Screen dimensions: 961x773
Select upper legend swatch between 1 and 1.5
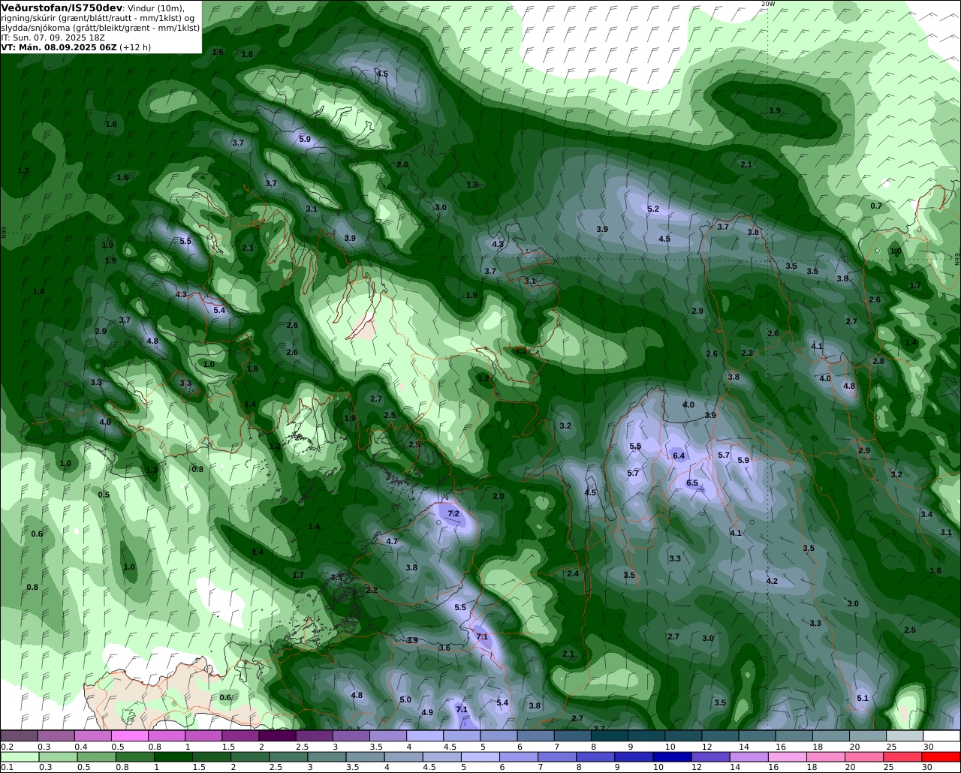coord(203,736)
